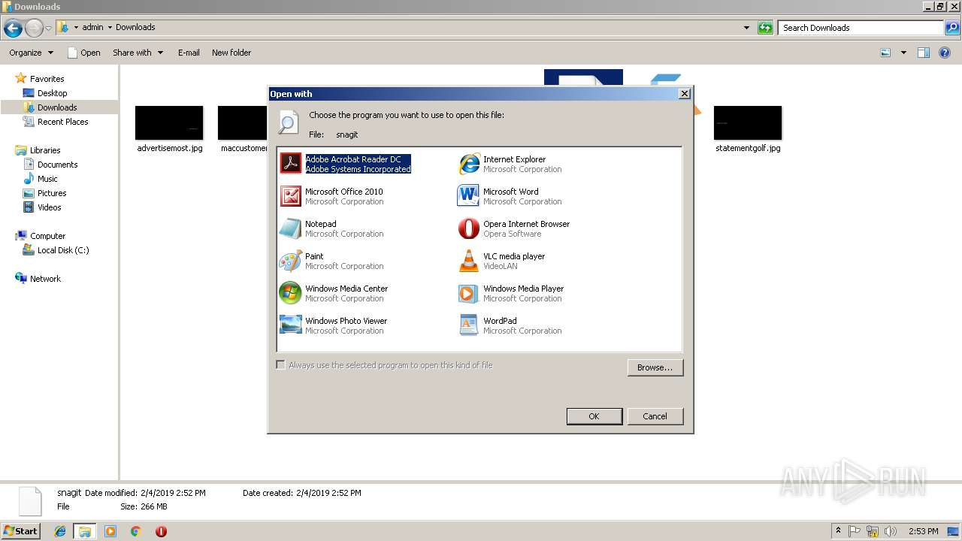Click the Explorer back arrow button
This screenshot has height=541, width=962.
tap(13, 29)
